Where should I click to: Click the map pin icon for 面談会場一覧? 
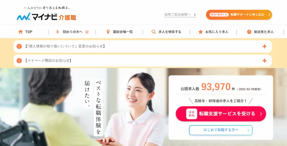point(108,32)
